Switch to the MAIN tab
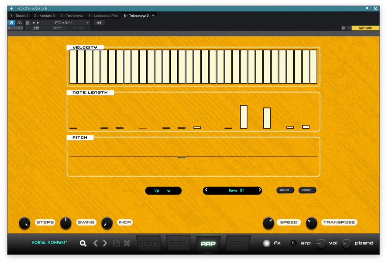387x263 pixels. click(150, 244)
